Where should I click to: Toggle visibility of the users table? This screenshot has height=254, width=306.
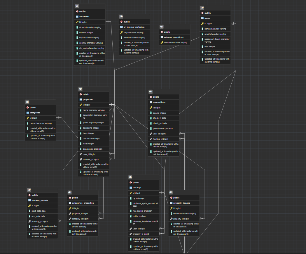202,7
